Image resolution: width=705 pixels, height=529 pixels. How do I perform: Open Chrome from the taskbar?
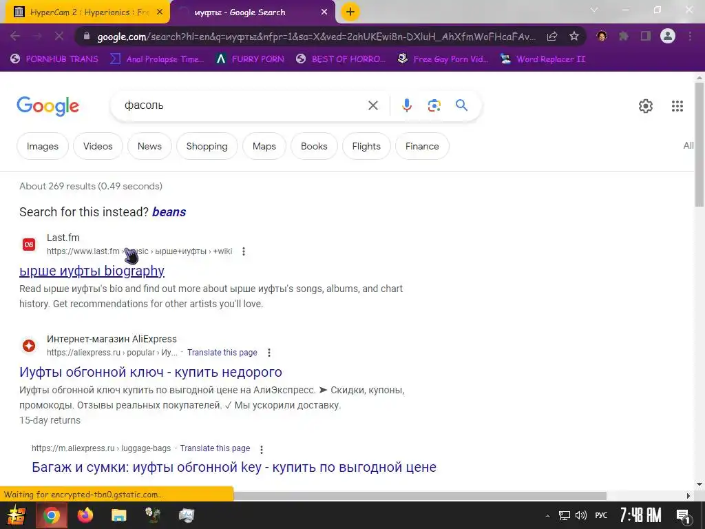pyautogui.click(x=51, y=515)
